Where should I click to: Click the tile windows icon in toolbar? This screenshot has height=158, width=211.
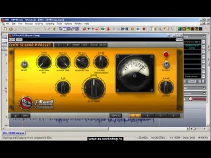click(x=65, y=29)
